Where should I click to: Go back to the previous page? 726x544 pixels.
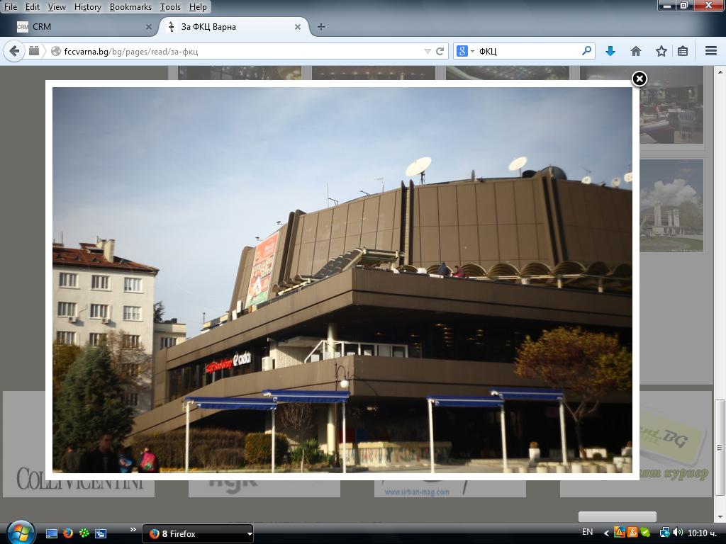14,51
